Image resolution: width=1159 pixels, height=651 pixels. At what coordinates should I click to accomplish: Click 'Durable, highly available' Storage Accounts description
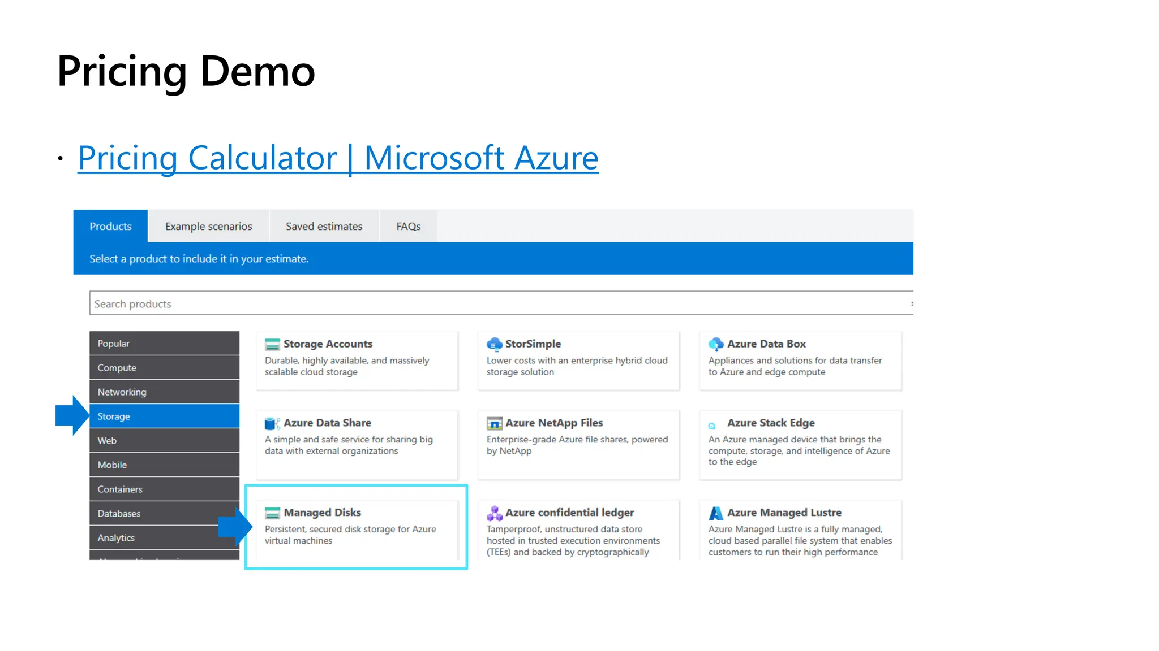pyautogui.click(x=347, y=366)
